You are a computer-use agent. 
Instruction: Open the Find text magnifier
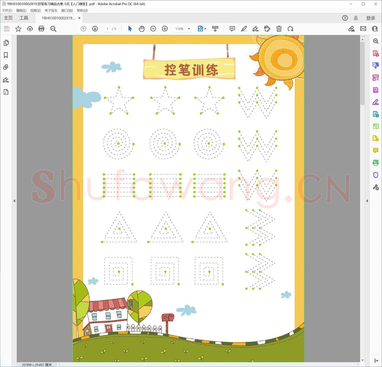click(53, 29)
